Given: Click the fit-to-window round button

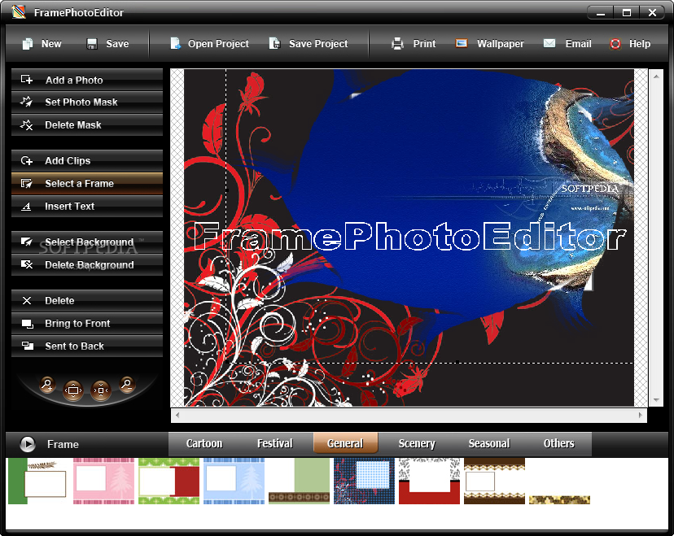Looking at the screenshot, I should [73, 390].
